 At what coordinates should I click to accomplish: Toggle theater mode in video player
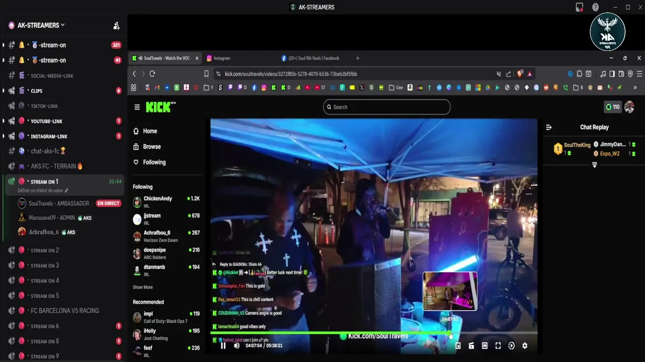484,345
